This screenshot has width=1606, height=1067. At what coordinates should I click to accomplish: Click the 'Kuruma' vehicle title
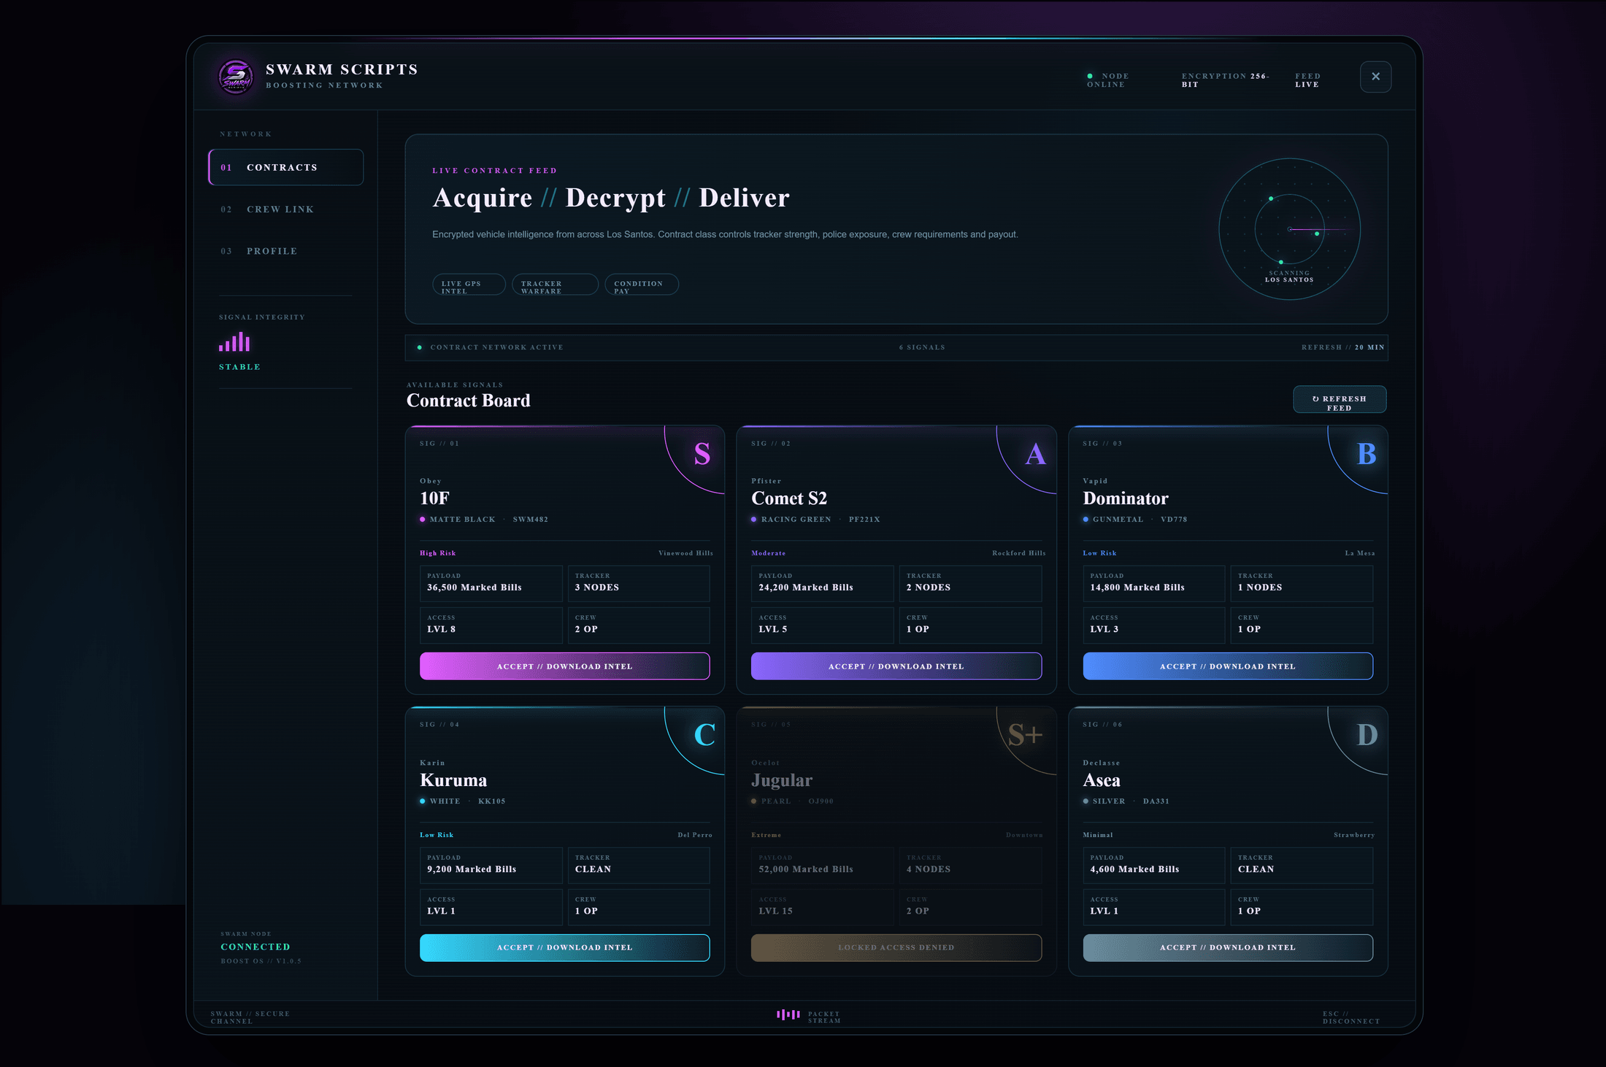pos(453,780)
